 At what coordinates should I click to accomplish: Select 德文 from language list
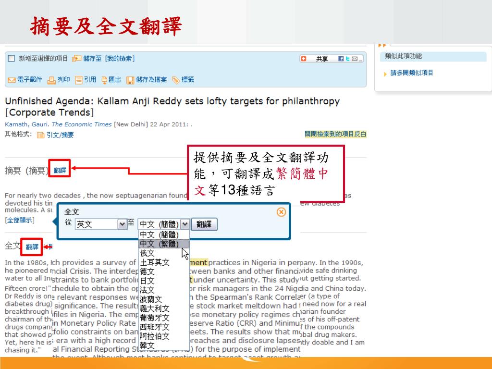pyautogui.click(x=164, y=271)
